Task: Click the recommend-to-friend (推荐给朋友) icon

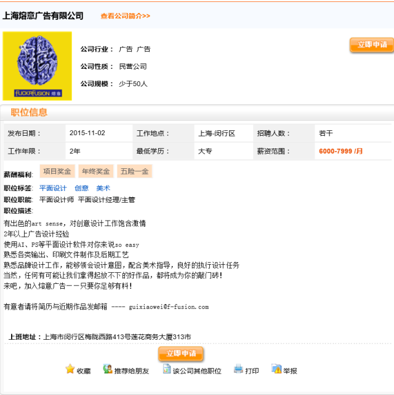Action: tap(108, 369)
